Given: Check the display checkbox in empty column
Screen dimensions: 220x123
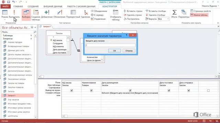Looking at the screenshot, I should (x=208, y=91).
